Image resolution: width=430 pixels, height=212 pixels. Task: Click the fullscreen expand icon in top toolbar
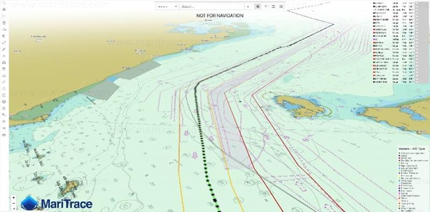tap(274, 6)
